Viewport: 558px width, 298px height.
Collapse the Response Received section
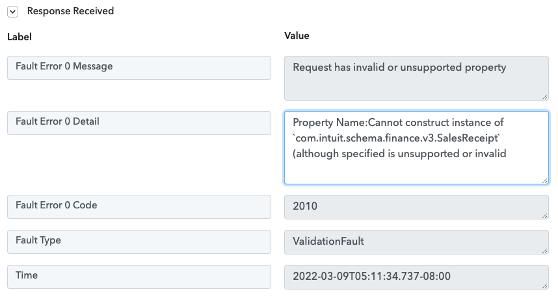point(12,12)
